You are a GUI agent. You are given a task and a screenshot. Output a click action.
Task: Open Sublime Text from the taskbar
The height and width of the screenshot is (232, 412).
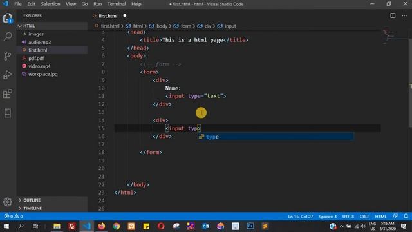pos(265,226)
